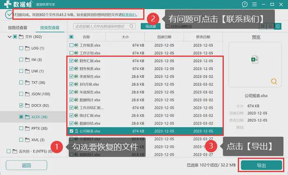The height and width of the screenshot is (175, 288).
Task: Click the folder icon beside XLSX (36)
Action: 27,117
